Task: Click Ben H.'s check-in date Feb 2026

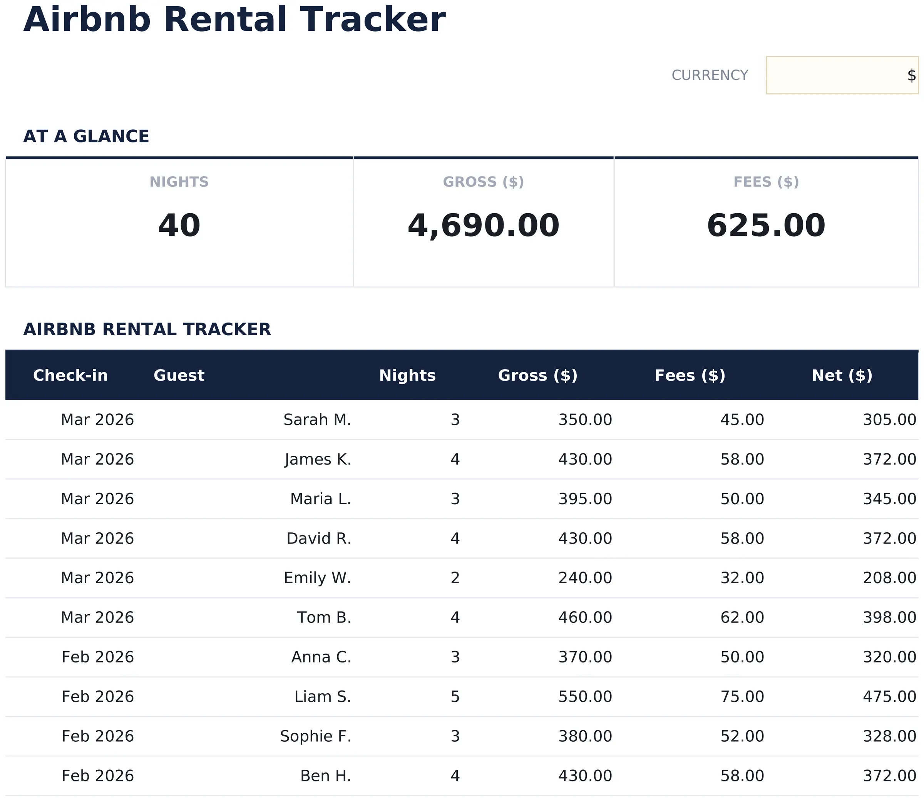Action: [x=97, y=776]
